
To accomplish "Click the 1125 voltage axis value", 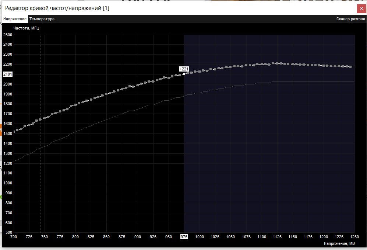I will coord(277,237).
